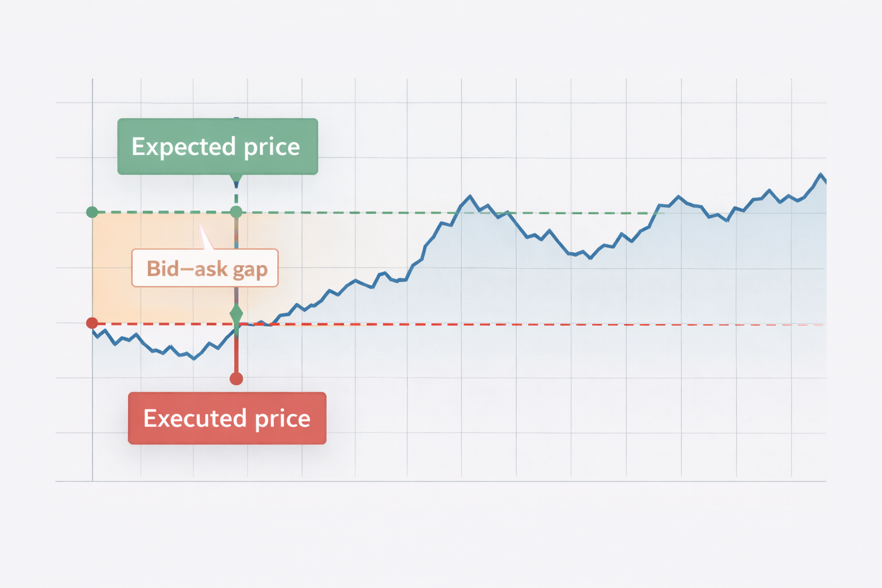The height and width of the screenshot is (588, 882).
Task: Click green dot where marker meets expected line
Action: pos(236,212)
